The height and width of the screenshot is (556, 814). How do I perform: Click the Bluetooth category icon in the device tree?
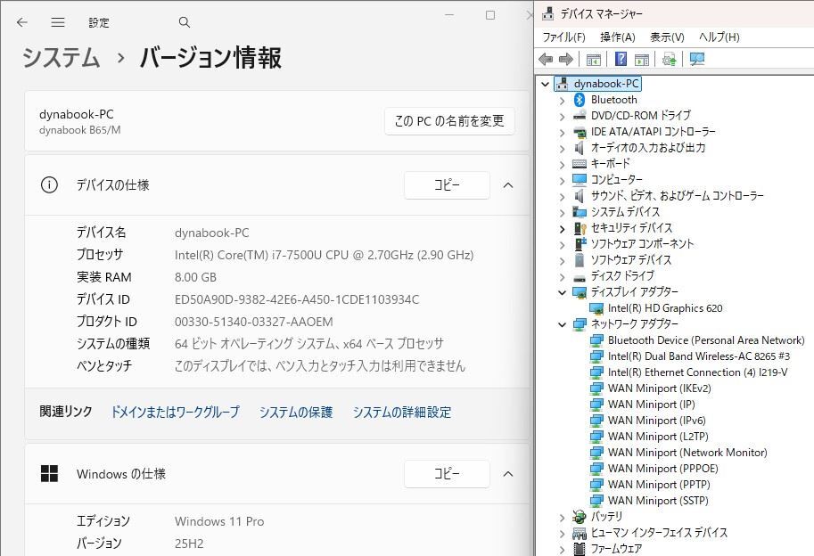pyautogui.click(x=580, y=100)
